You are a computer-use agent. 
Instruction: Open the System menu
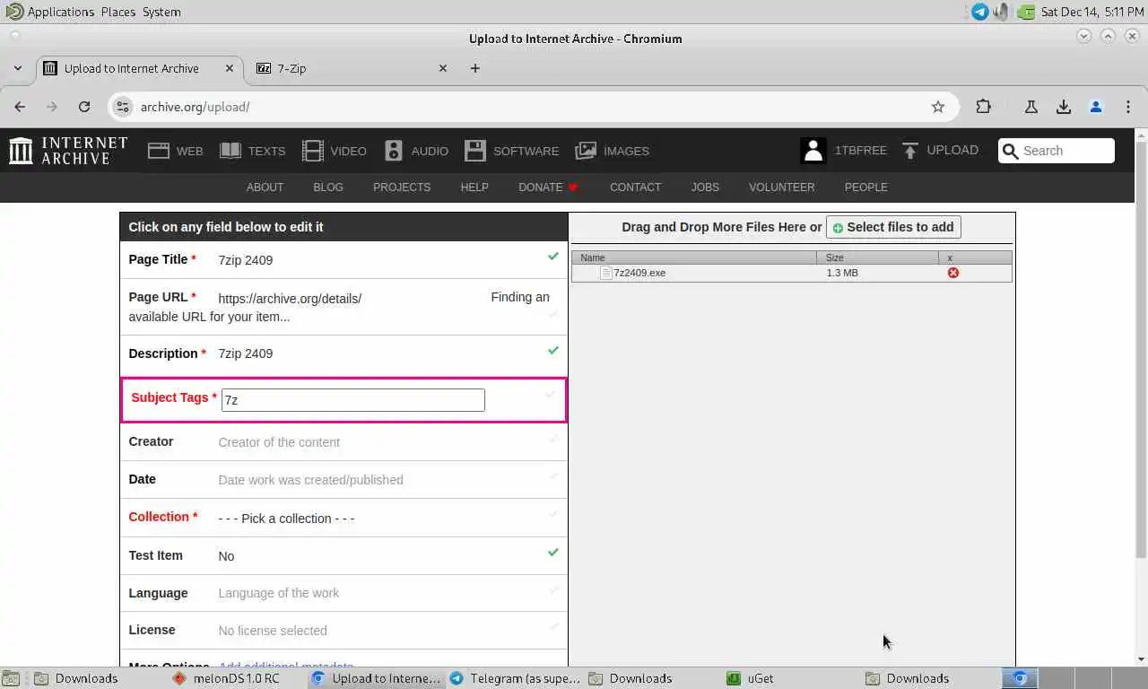click(161, 12)
